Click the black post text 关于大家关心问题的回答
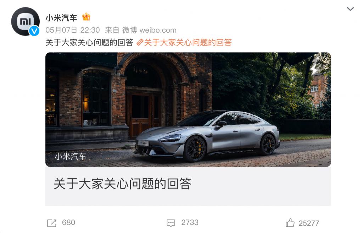363x233 pixels. (x=89, y=43)
